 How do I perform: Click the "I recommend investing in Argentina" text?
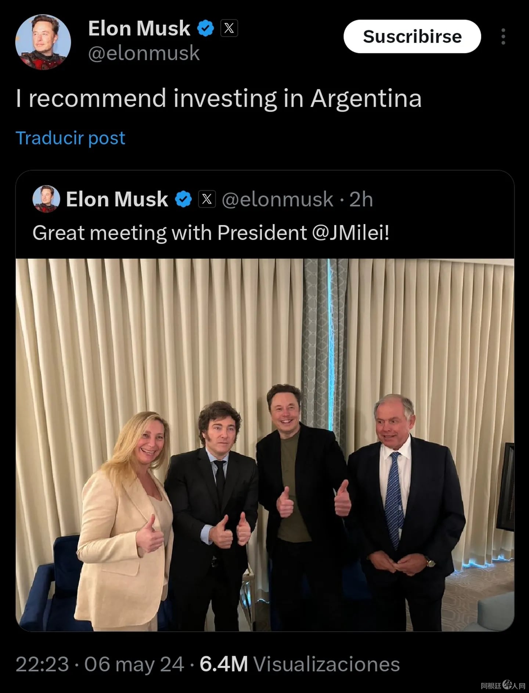(219, 98)
